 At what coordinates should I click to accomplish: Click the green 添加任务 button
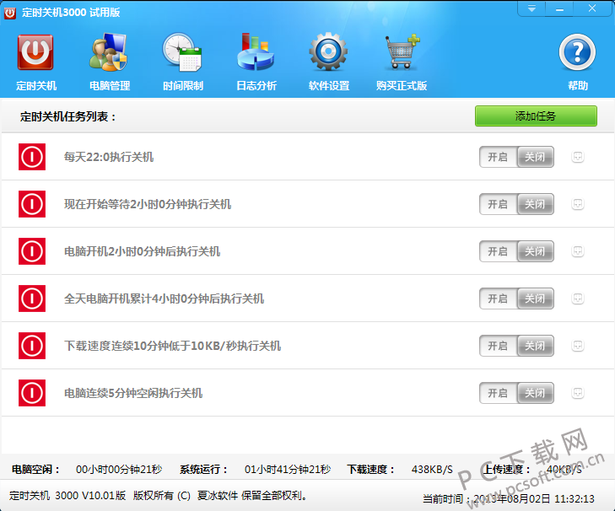point(536,116)
